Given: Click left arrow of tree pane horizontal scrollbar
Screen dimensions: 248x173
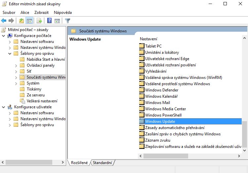Looking at the screenshot, I should pyautogui.click(x=3, y=162).
